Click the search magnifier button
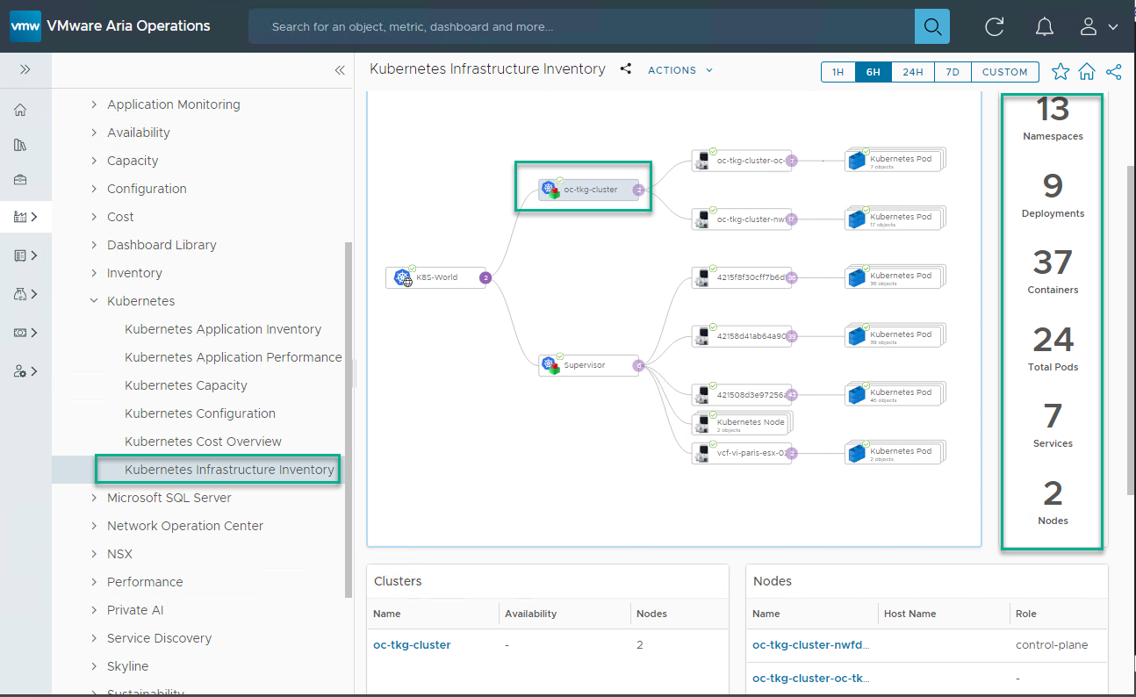 point(931,26)
